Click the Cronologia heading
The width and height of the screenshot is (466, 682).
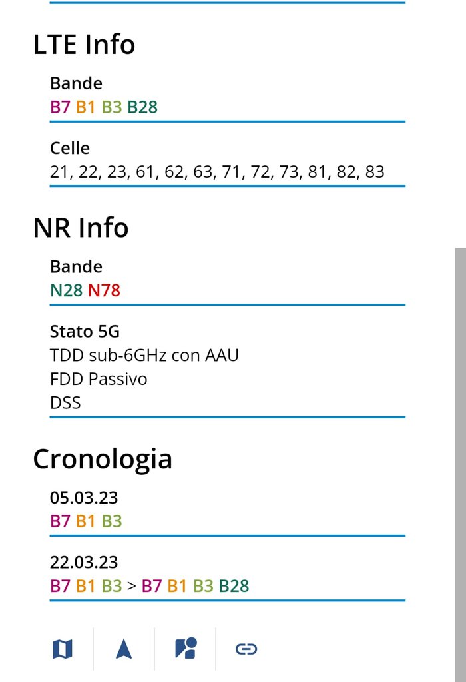(103, 459)
